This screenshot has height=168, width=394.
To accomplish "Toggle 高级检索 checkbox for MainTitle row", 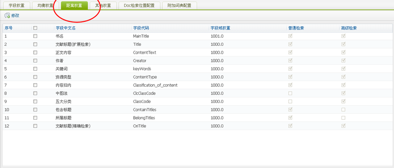I will coord(343,36).
